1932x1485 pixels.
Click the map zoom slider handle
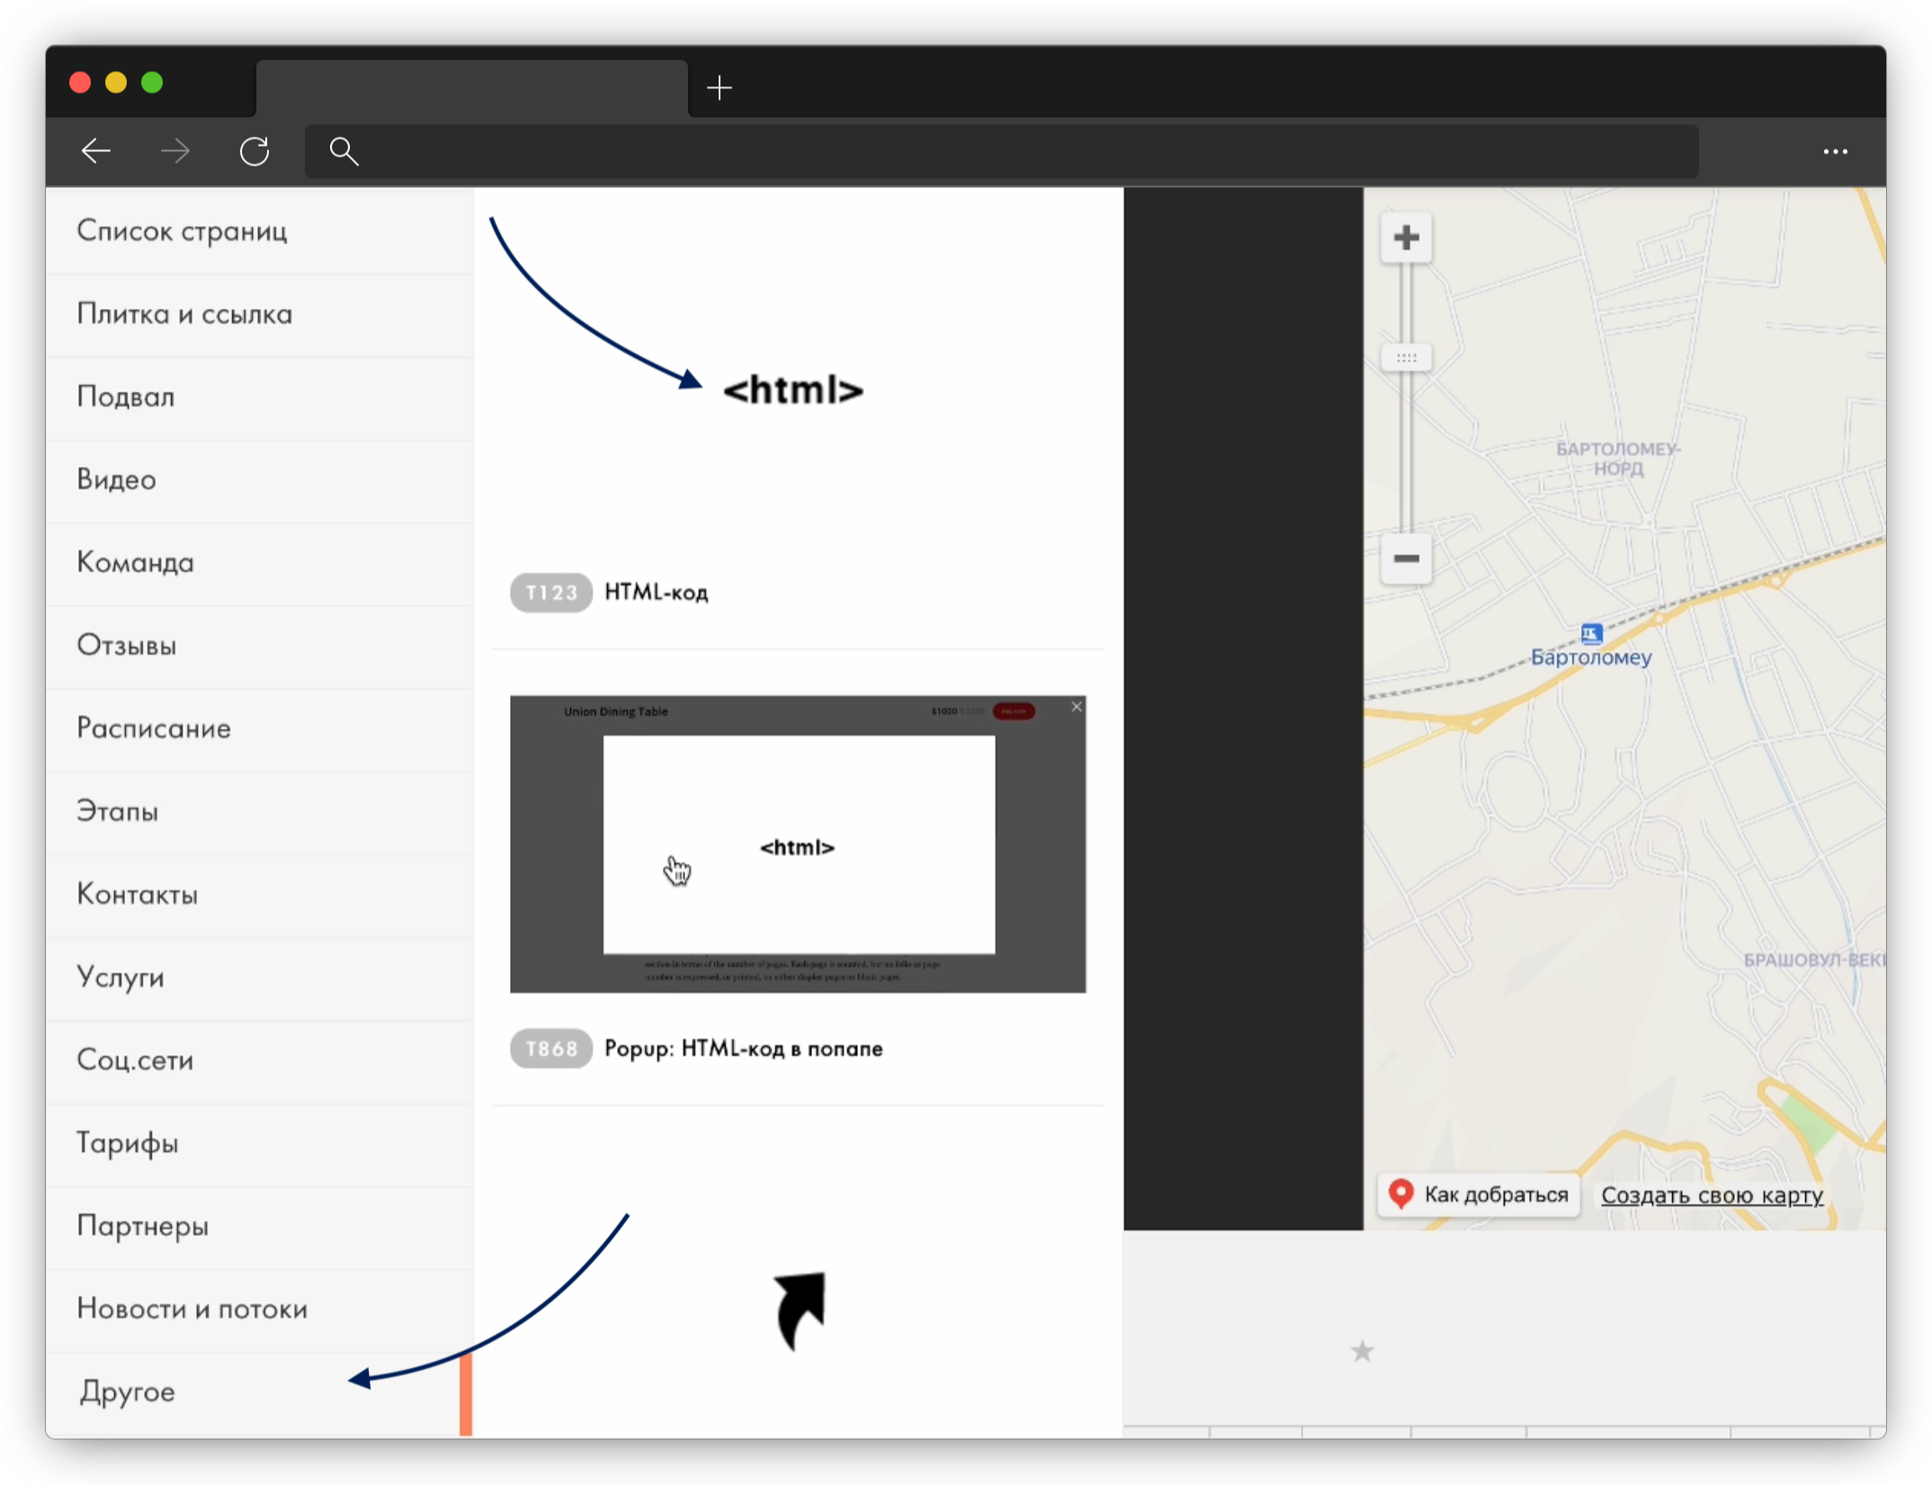(x=1406, y=358)
